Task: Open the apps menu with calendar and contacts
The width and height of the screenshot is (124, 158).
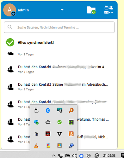Action: coord(109,10)
